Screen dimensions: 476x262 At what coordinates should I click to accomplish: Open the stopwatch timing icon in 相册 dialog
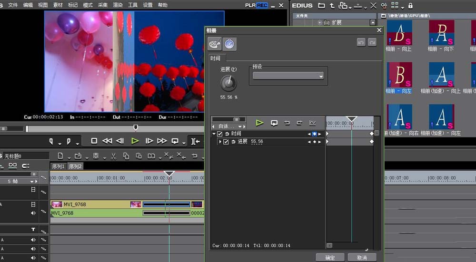pos(229,44)
